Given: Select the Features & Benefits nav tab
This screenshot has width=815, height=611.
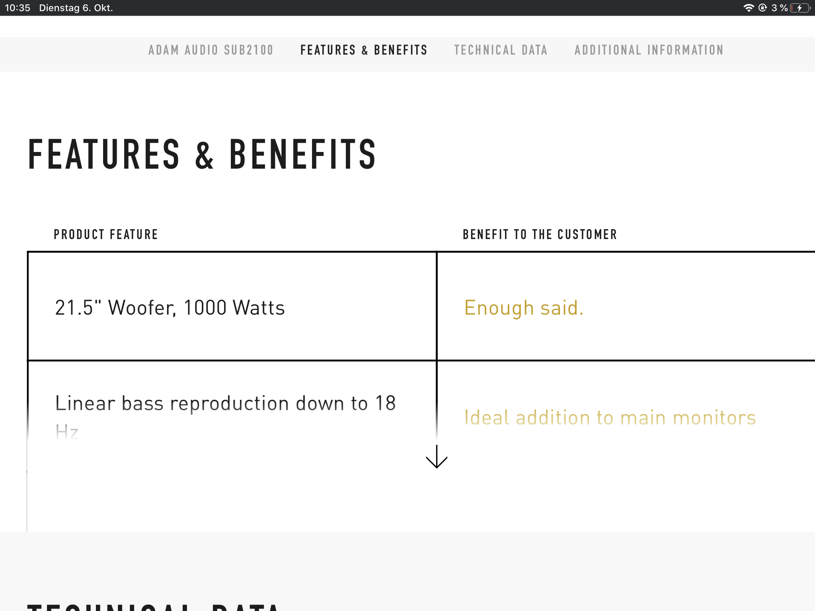Looking at the screenshot, I should (364, 50).
